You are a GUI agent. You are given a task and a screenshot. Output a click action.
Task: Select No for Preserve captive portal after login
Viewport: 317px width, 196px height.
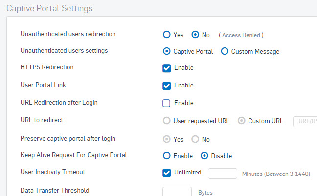click(195, 139)
